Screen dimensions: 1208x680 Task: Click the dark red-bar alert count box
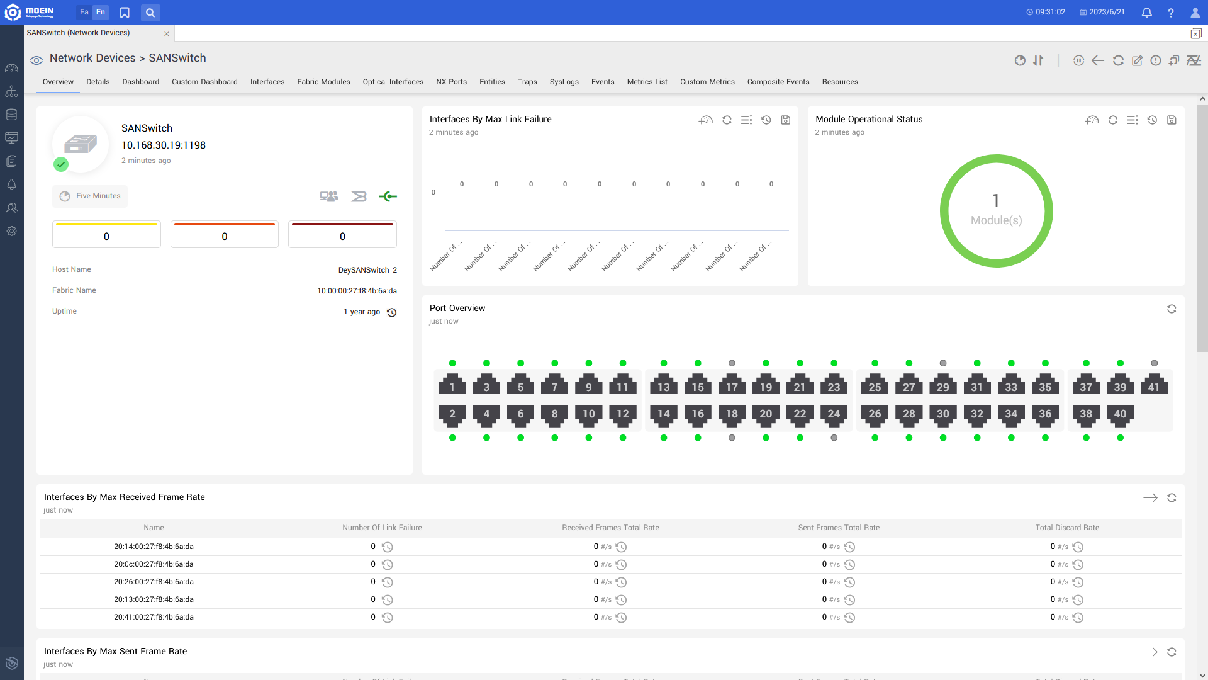[x=342, y=234]
